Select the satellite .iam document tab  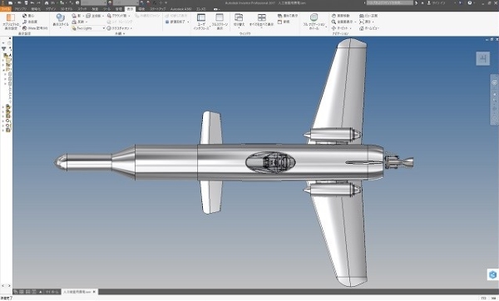77,292
